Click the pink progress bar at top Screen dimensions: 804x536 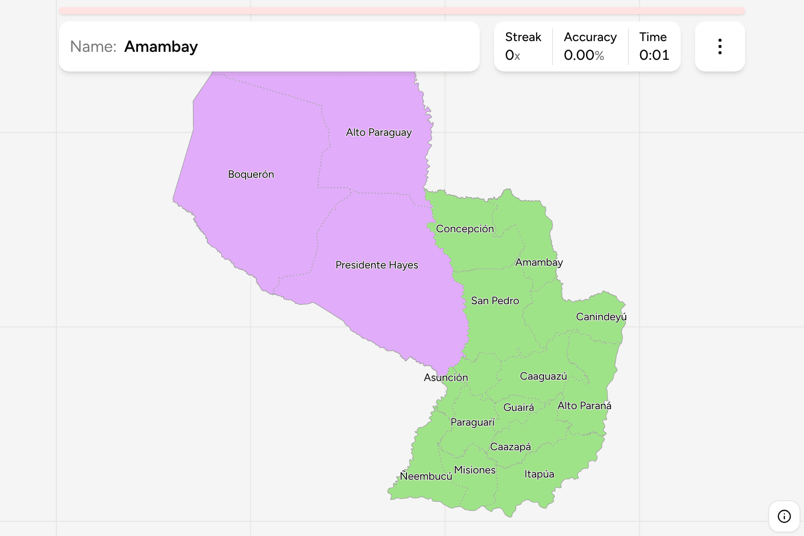tap(402, 11)
